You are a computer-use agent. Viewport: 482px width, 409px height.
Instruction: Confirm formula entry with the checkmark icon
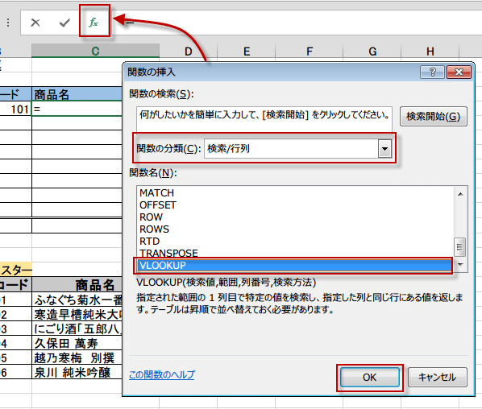click(x=64, y=23)
